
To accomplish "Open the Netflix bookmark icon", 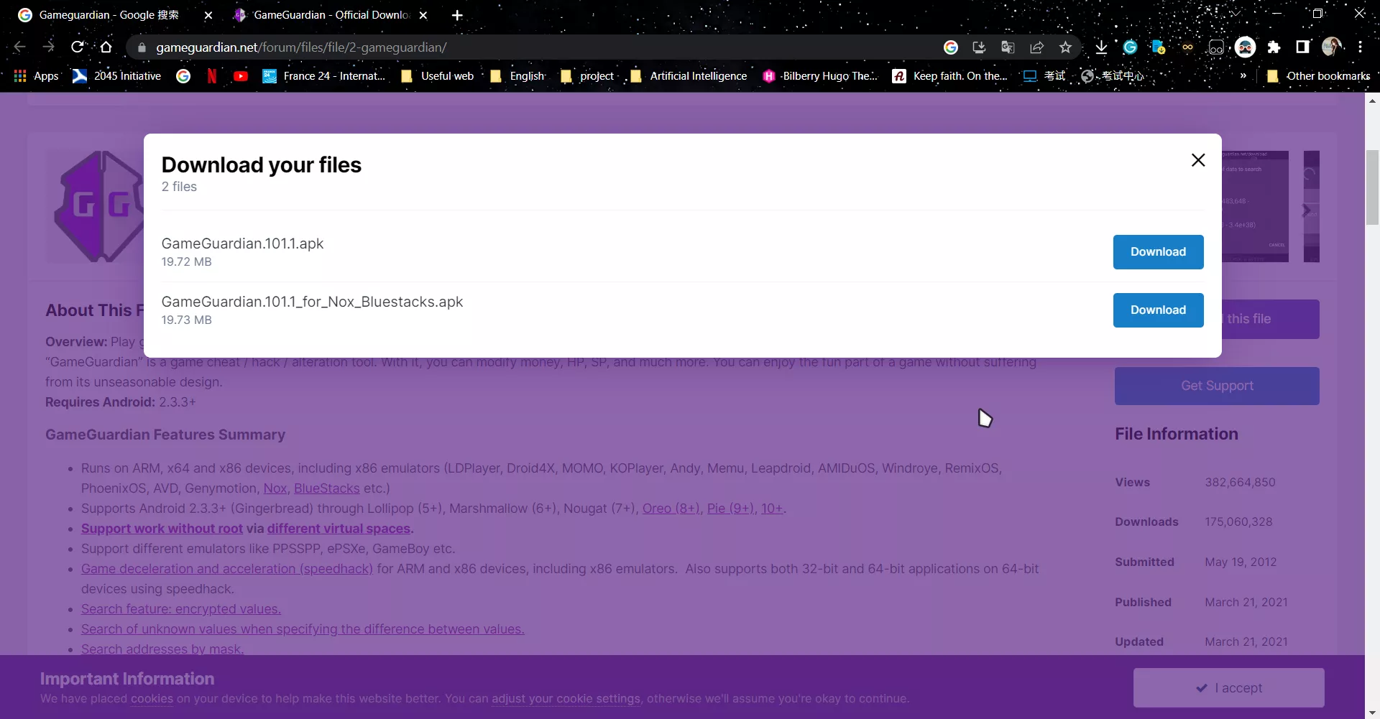I will point(212,76).
